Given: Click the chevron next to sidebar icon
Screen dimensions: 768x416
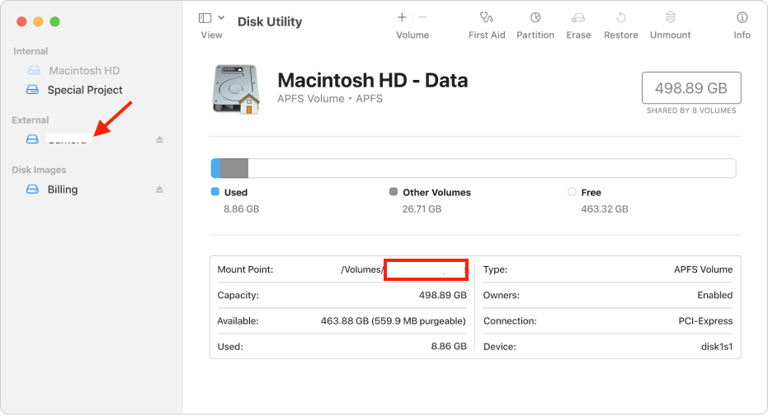Looking at the screenshot, I should (221, 17).
